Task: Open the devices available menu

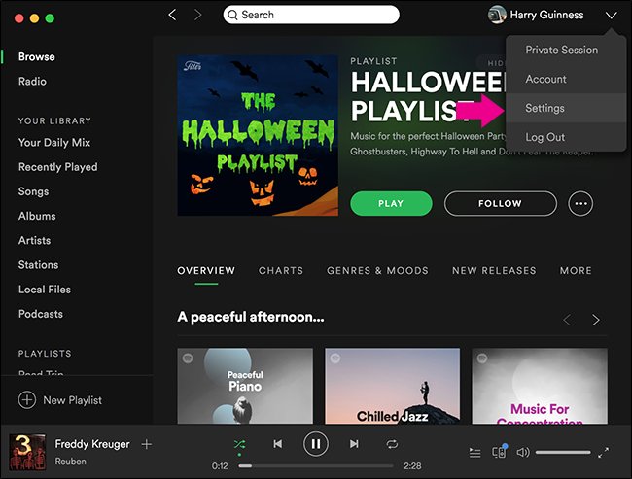Action: click(x=499, y=452)
